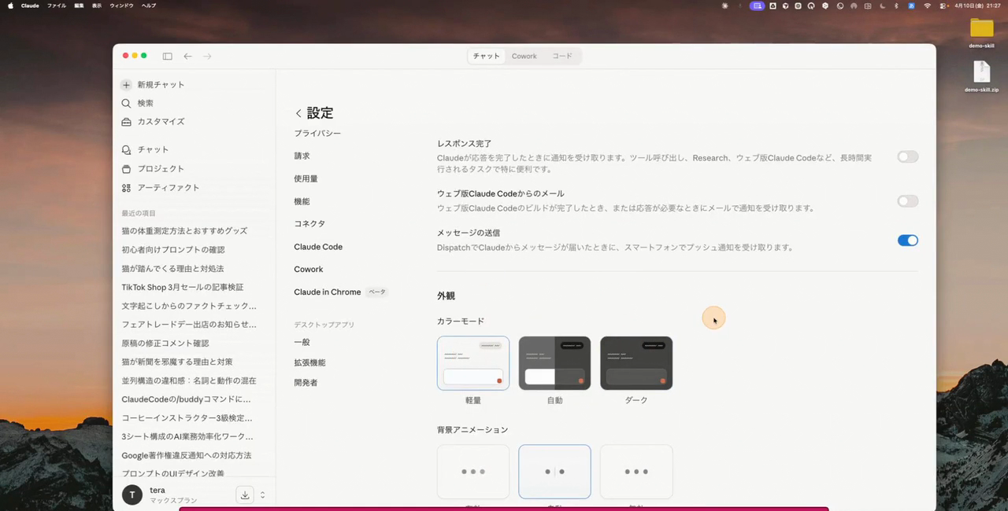Click the plus icon for 新規チャット
The height and width of the screenshot is (511, 1008).
coord(126,84)
